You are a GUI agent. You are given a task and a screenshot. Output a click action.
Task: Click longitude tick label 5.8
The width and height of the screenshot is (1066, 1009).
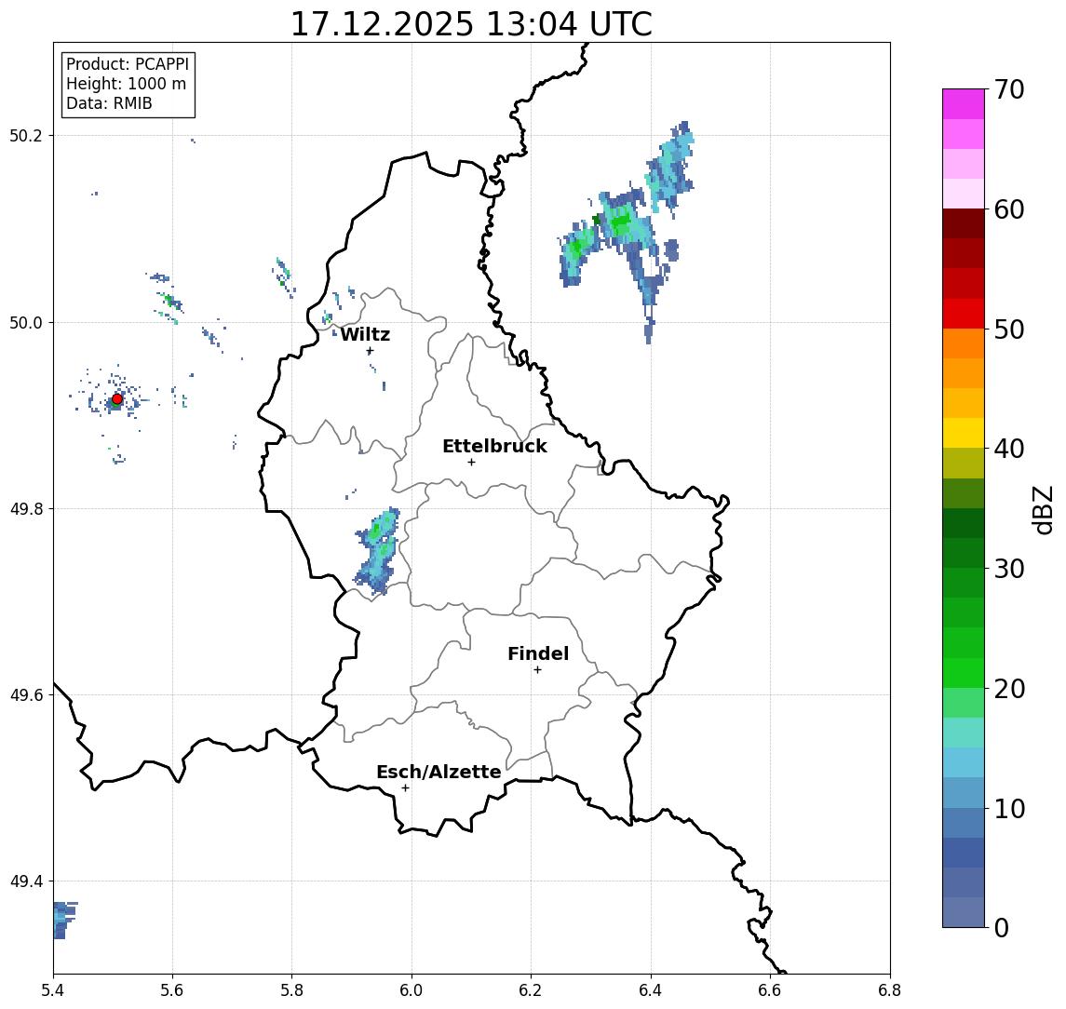[x=292, y=990]
